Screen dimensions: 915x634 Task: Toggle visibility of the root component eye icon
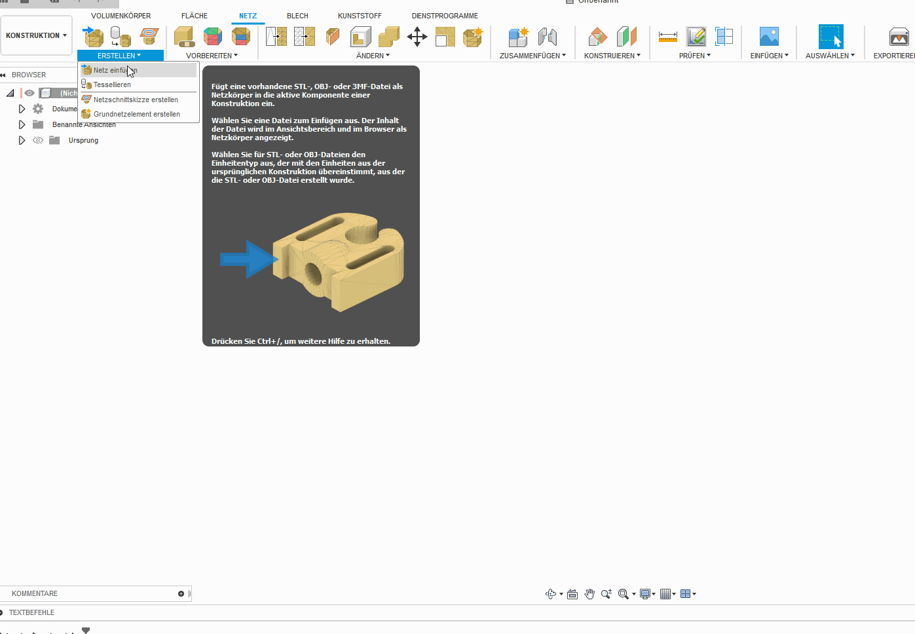click(x=29, y=92)
